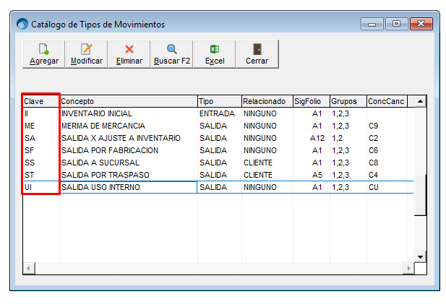Click the clave cell ST

pyautogui.click(x=41, y=175)
